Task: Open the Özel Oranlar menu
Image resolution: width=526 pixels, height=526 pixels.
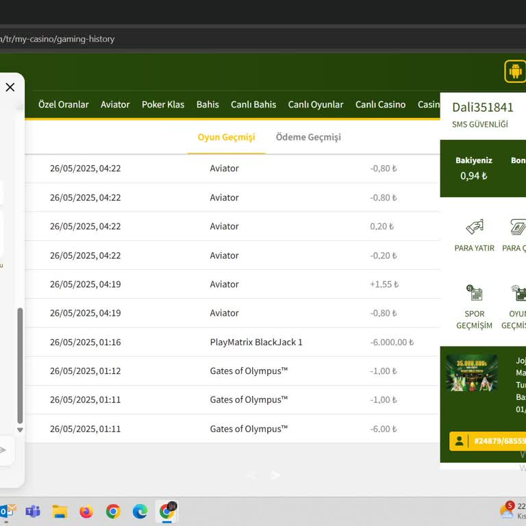Action: 63,105
